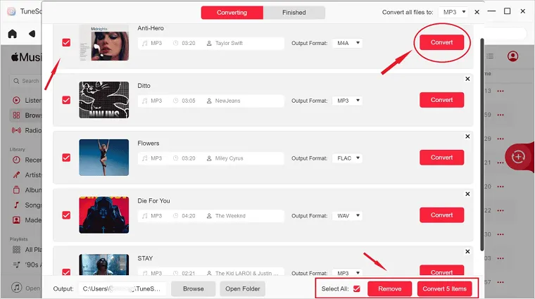Click the Miley Cyrus artist name
This screenshot has width=535, height=299.
coord(229,158)
